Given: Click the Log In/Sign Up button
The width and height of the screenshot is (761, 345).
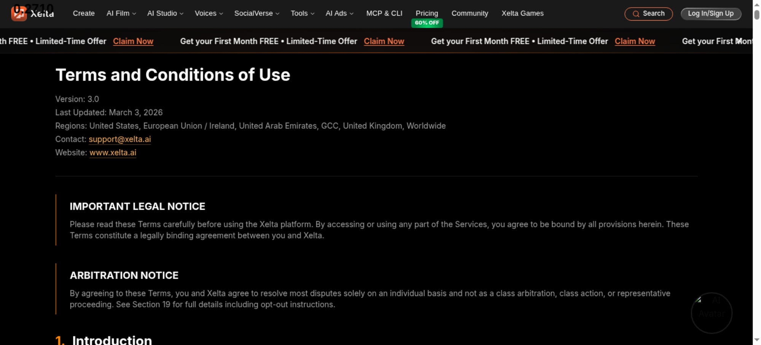Looking at the screenshot, I should pos(711,14).
